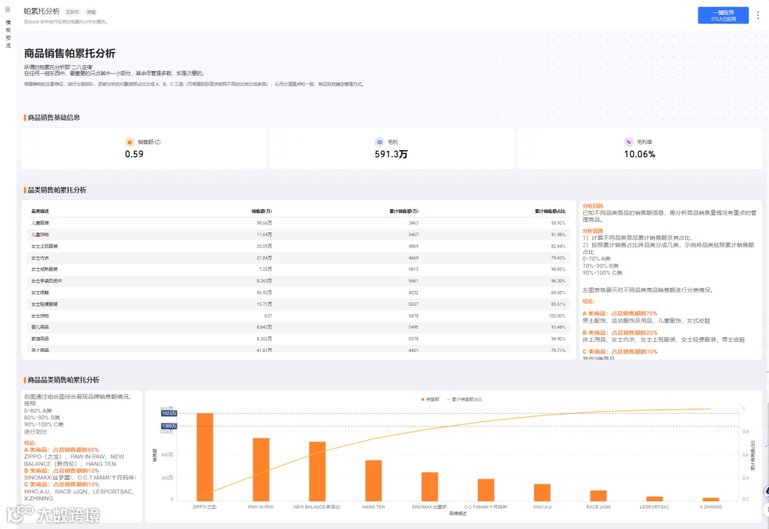Screen dimensions: 769x529
Task: Select the 女士上班服装 table row label
Action: click(x=44, y=247)
